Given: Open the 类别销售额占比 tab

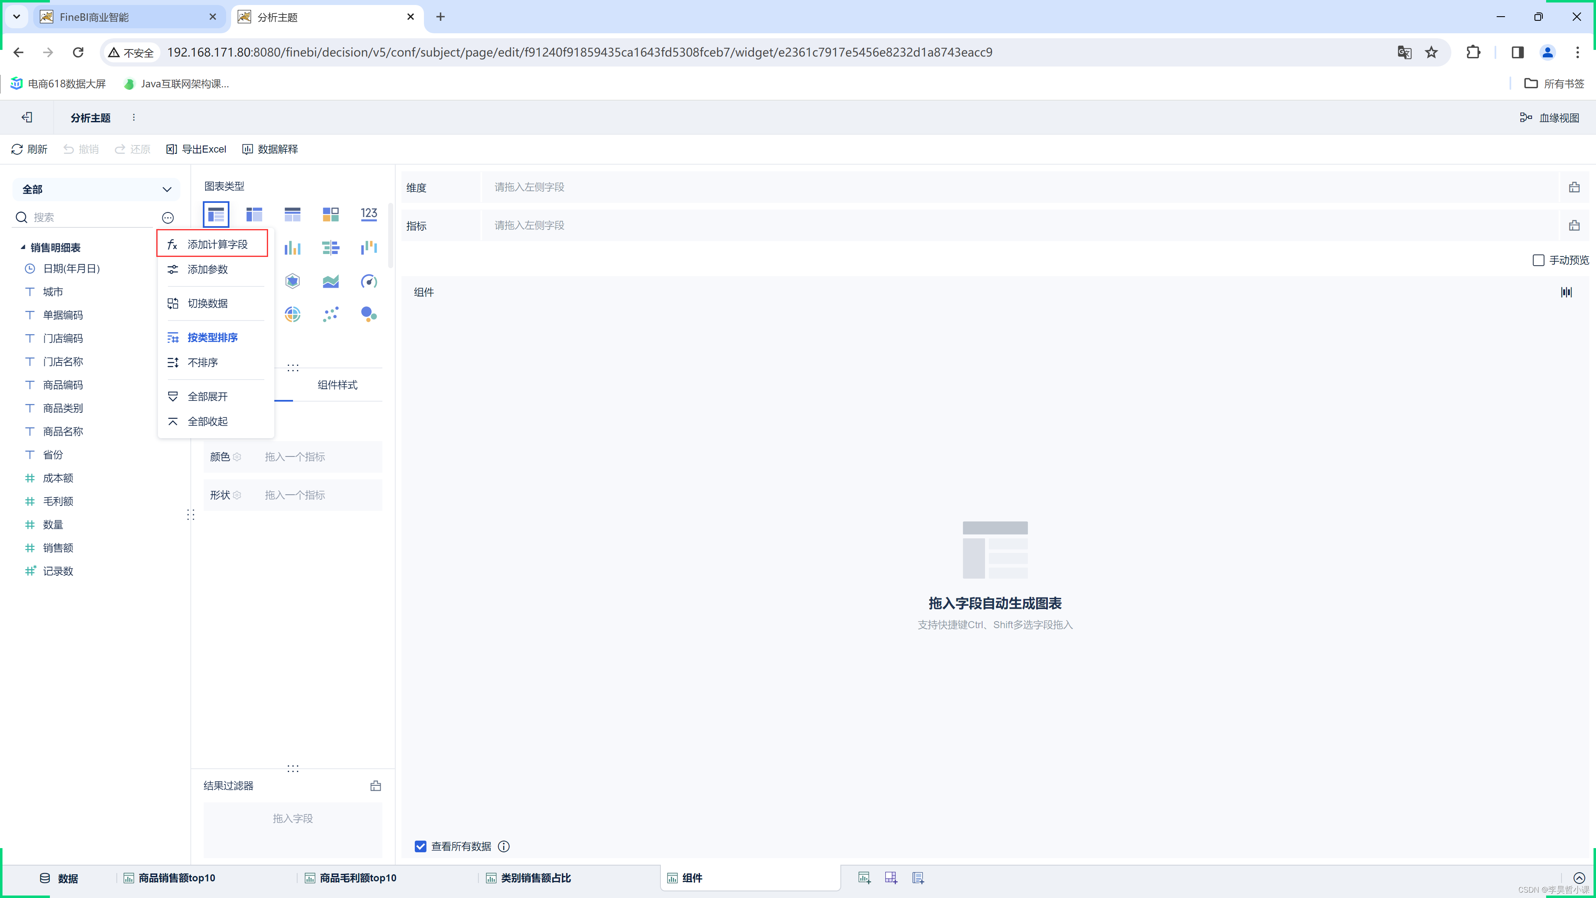Looking at the screenshot, I should (x=528, y=878).
